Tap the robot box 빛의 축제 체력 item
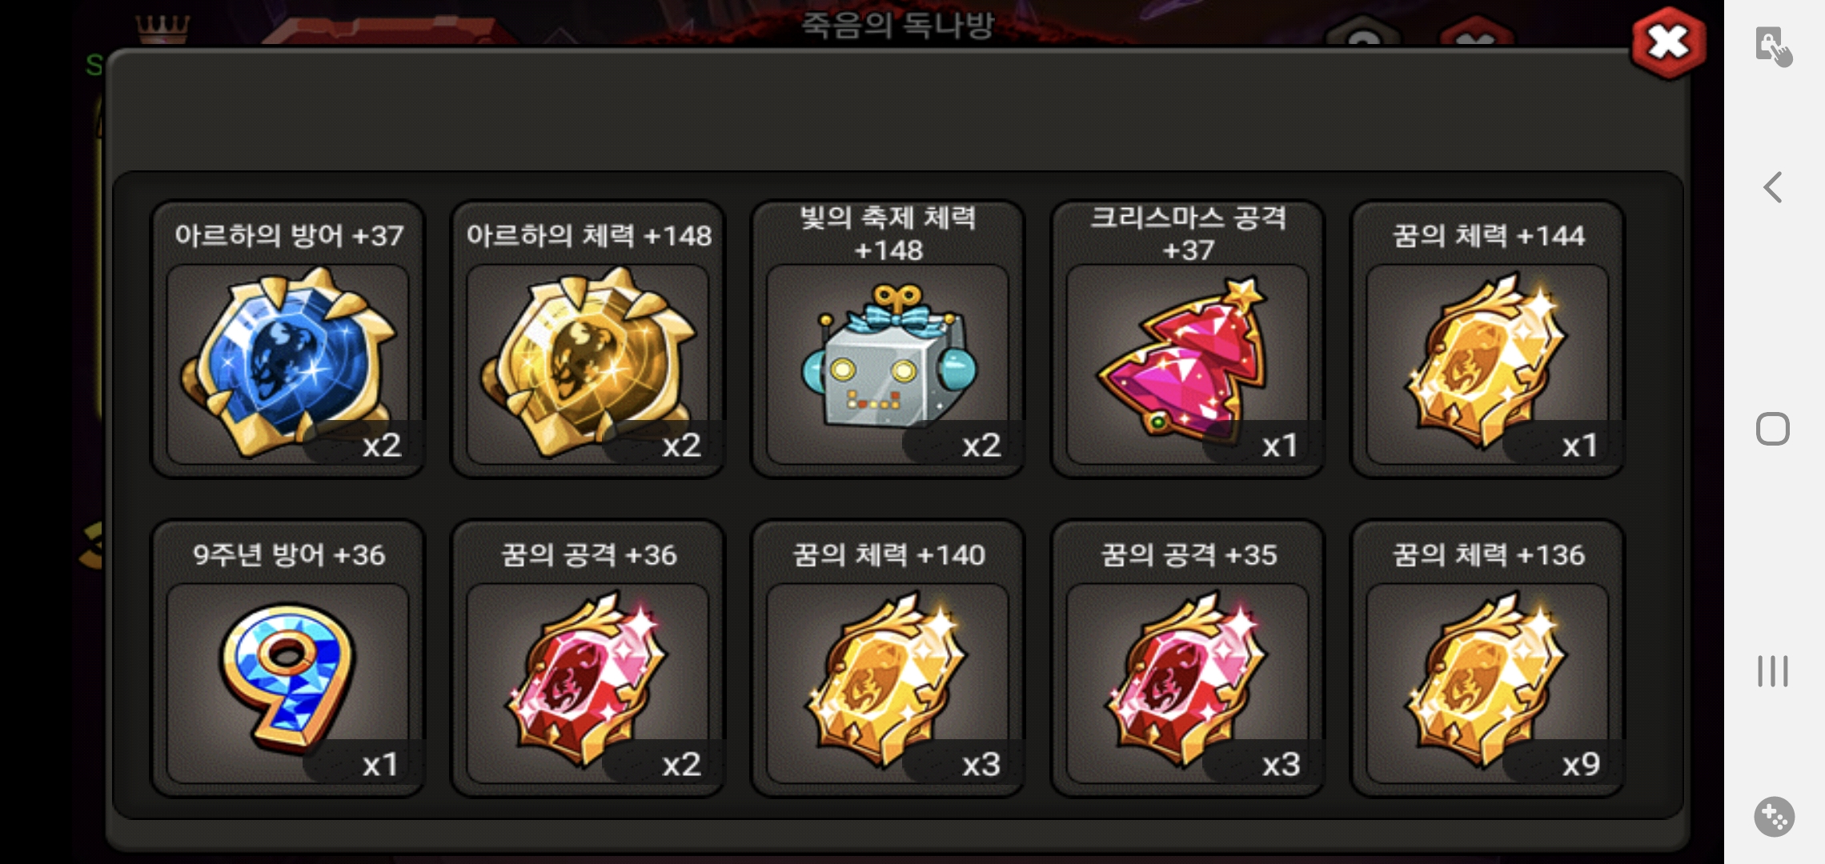1825x864 pixels. point(888,364)
